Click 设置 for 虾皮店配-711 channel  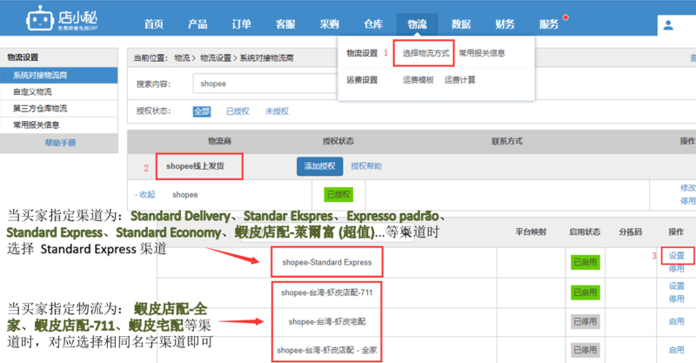[x=677, y=286]
